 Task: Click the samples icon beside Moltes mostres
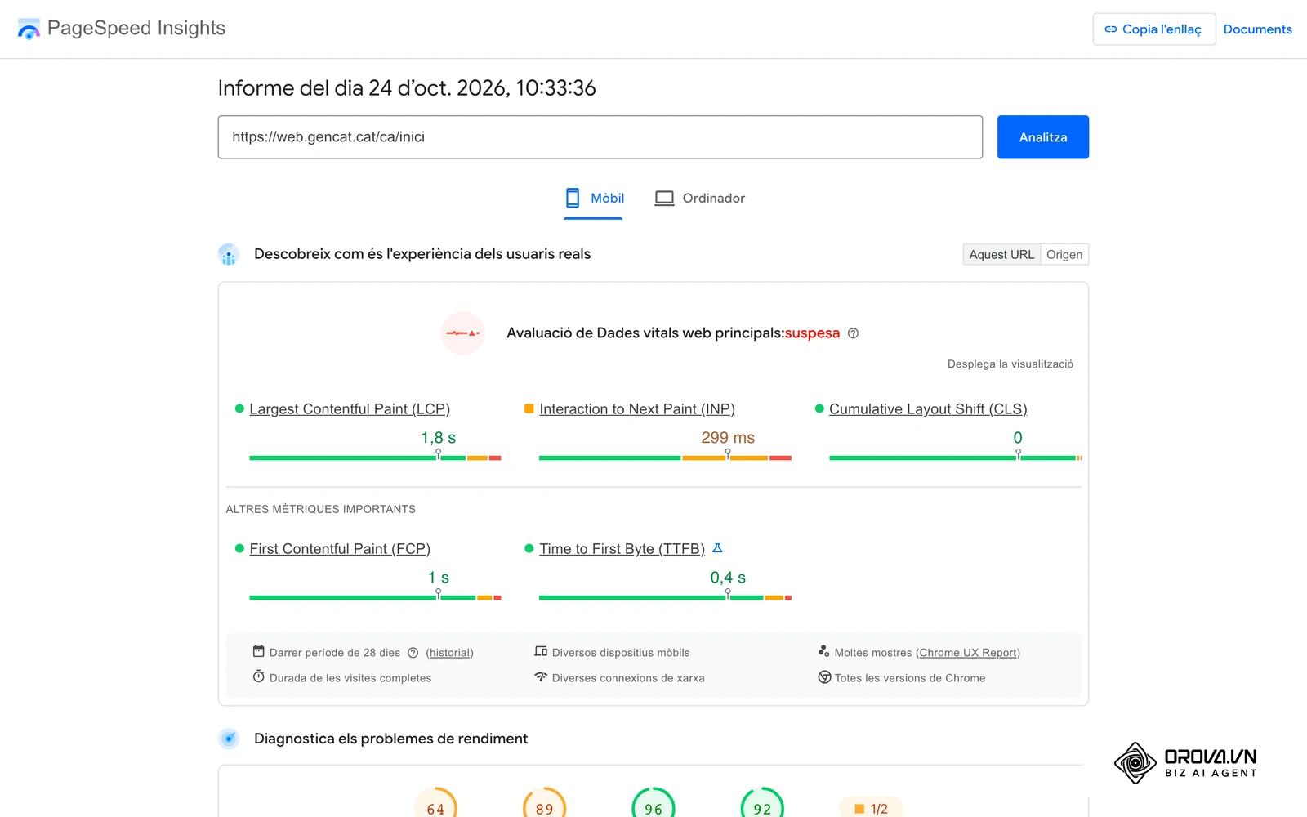(824, 651)
